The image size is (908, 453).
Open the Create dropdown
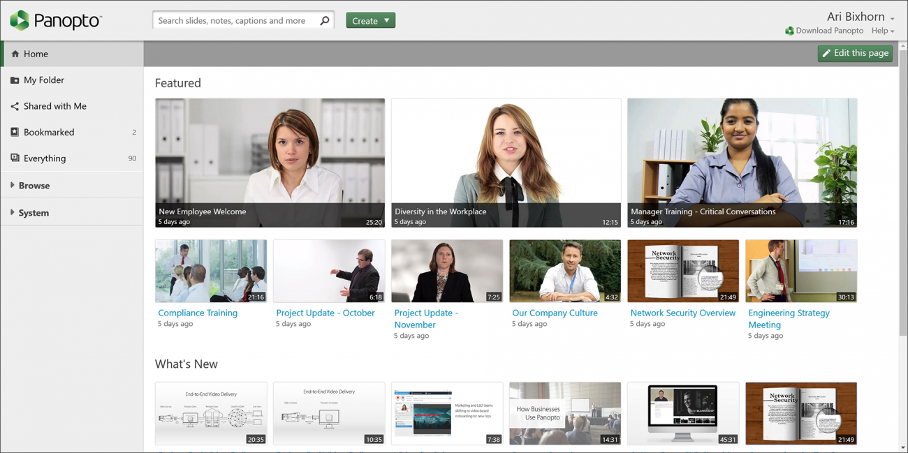point(370,20)
